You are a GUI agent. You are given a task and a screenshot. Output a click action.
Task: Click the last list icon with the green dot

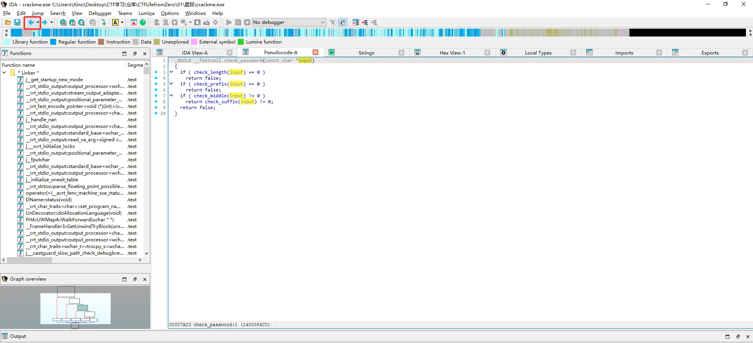(374, 22)
